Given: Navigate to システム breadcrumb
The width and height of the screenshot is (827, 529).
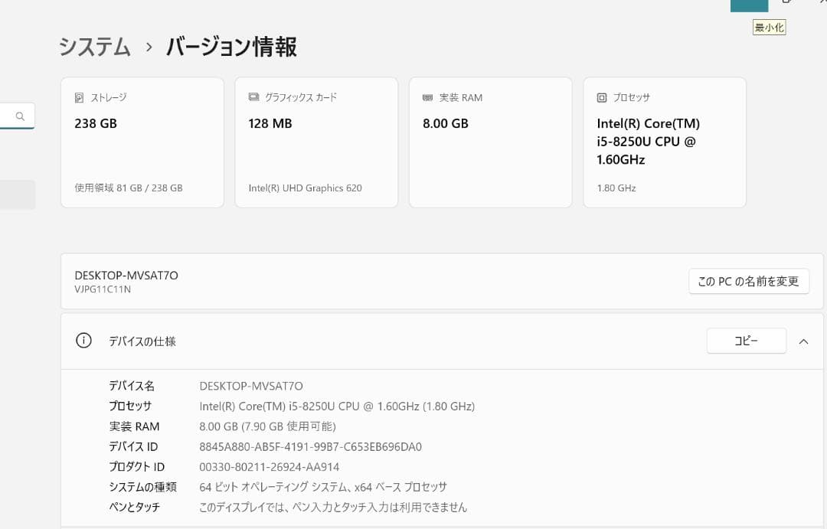Looking at the screenshot, I should coord(93,47).
